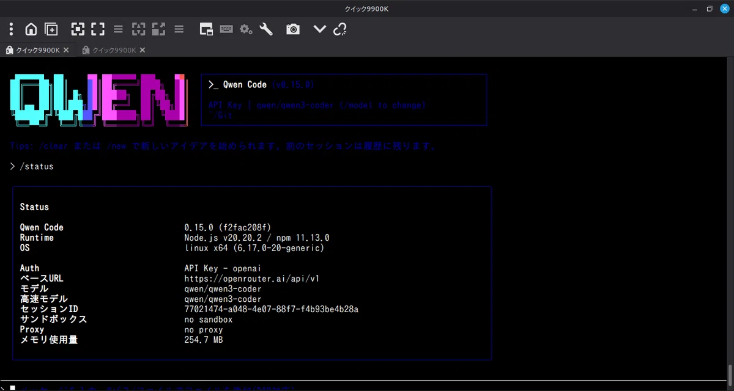This screenshot has height=391, width=734.
Task: Select the active クイック9900K tab
Action: 37,49
